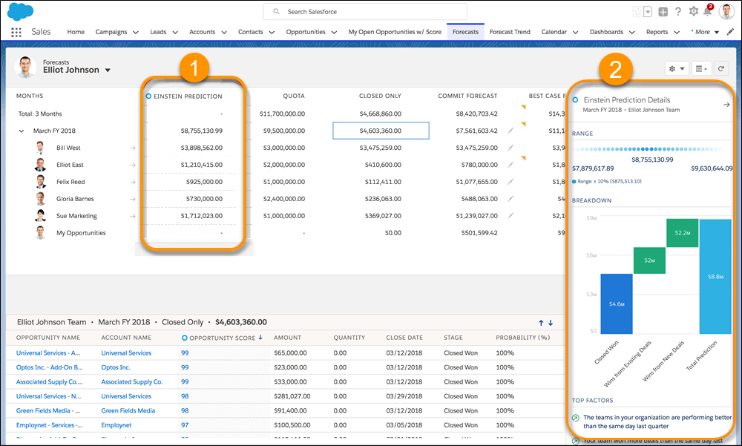Viewport: 742px width, 446px height.
Task: Open the Associated Supply Co. account link
Action: pos(131,382)
